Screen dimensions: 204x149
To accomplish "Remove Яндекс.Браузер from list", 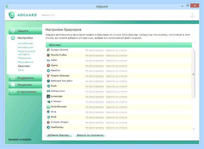I will [116, 76].
